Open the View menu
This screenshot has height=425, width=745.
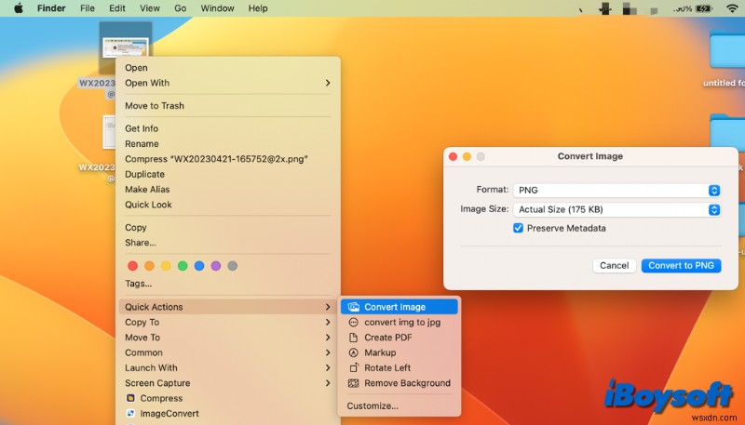(150, 8)
